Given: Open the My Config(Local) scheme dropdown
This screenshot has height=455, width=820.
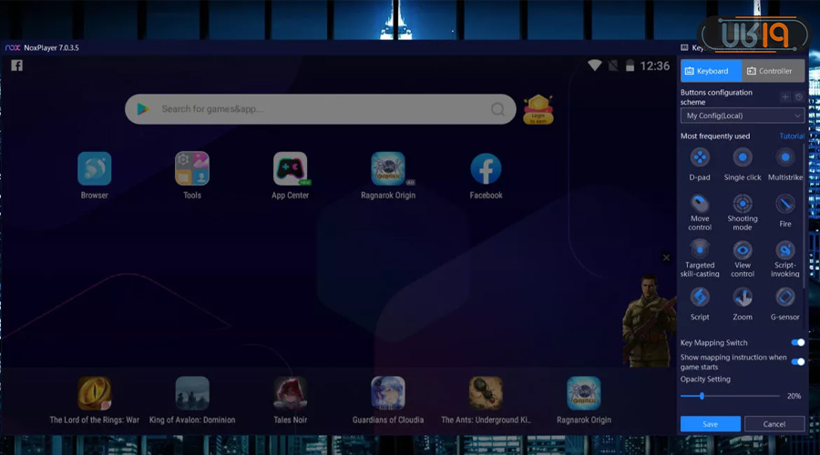Looking at the screenshot, I should (742, 116).
